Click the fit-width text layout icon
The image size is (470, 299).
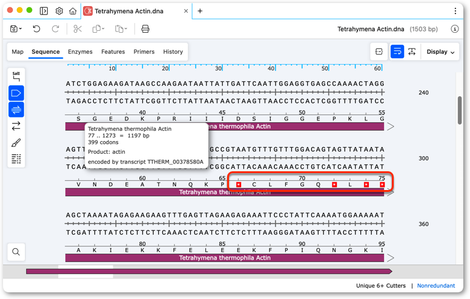pos(412,52)
